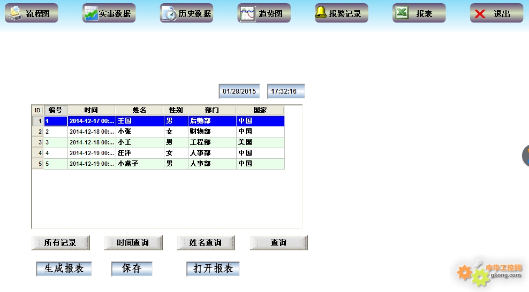Click name cell 小燕子
The image size is (529, 292).
click(x=140, y=164)
